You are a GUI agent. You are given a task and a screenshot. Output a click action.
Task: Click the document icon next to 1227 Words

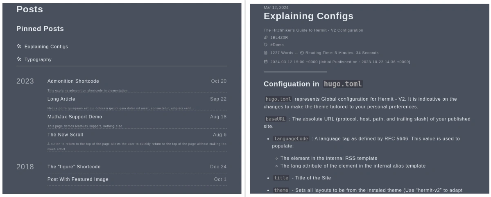coord(266,53)
